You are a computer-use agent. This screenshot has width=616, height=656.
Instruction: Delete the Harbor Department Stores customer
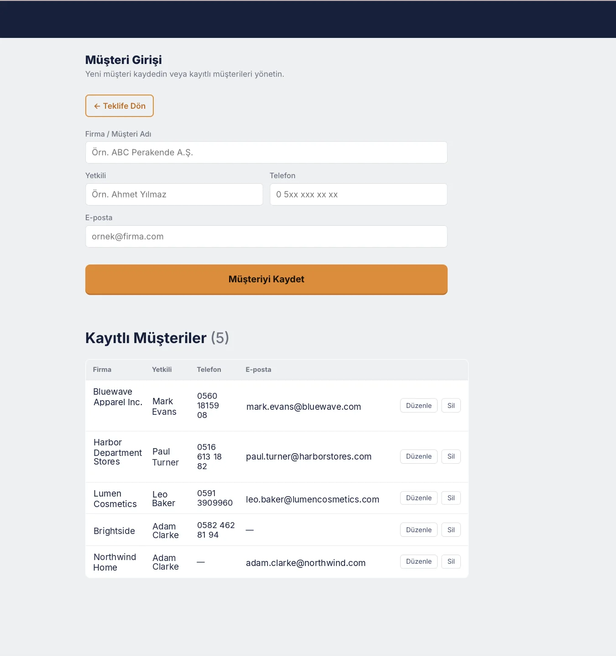pos(451,456)
